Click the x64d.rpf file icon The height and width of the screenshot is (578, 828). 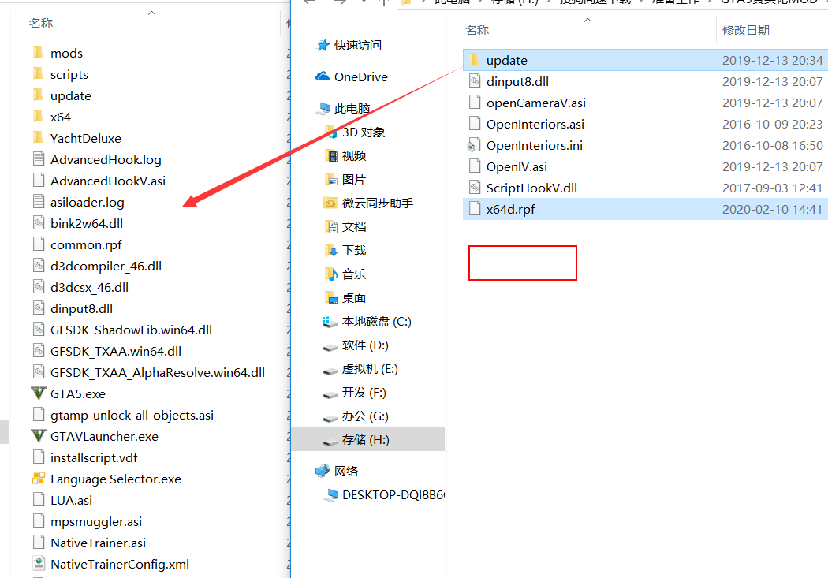(475, 208)
